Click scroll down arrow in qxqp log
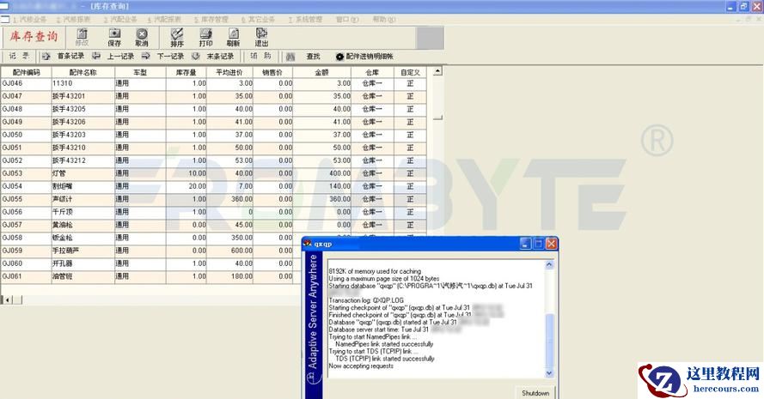The width and height of the screenshot is (764, 399). click(x=549, y=373)
